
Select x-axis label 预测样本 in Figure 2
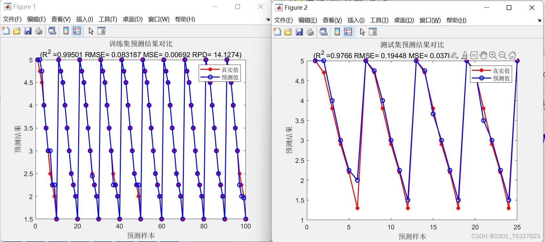click(x=412, y=237)
